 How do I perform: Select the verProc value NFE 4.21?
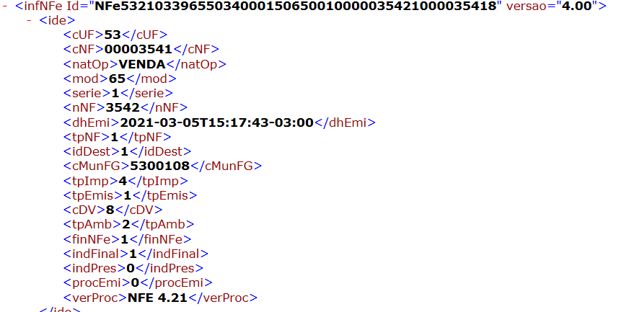158,298
